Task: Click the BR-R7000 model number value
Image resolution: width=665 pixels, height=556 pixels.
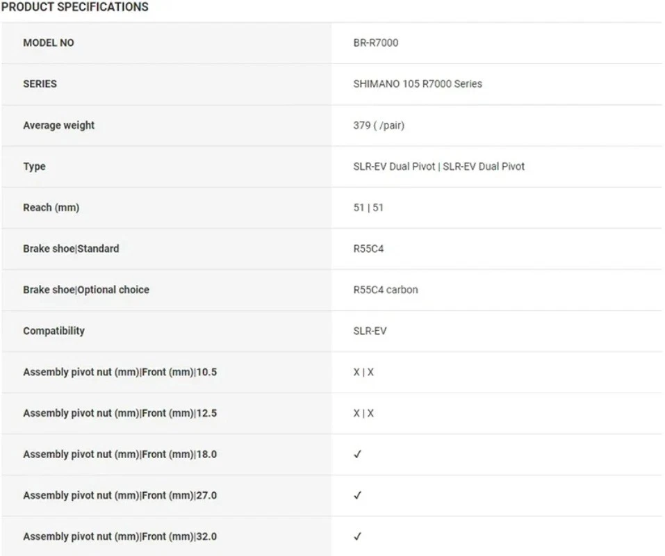Action: 376,42
